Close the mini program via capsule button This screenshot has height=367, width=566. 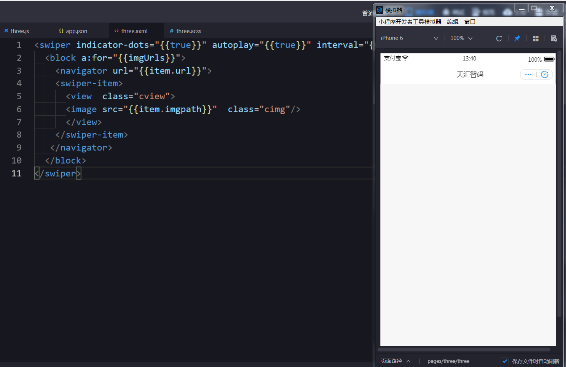click(545, 75)
